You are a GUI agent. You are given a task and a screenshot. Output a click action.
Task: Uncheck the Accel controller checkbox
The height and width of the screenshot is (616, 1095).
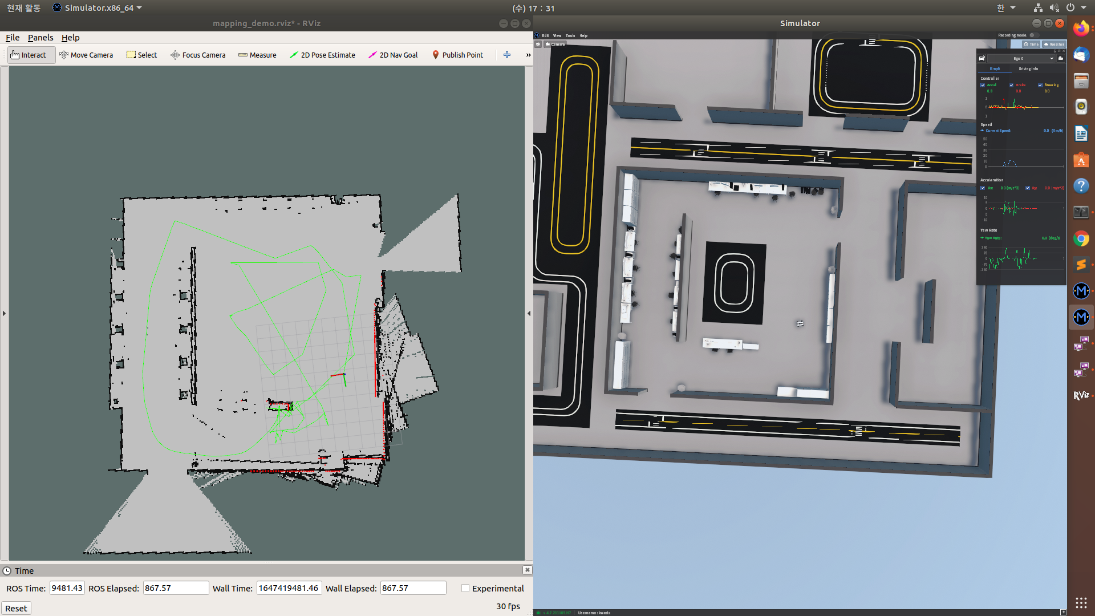click(x=983, y=85)
